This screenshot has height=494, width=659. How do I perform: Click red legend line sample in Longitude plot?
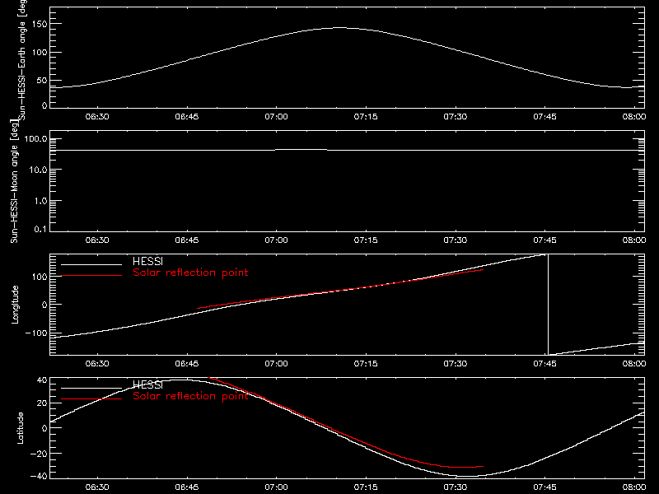(91, 276)
